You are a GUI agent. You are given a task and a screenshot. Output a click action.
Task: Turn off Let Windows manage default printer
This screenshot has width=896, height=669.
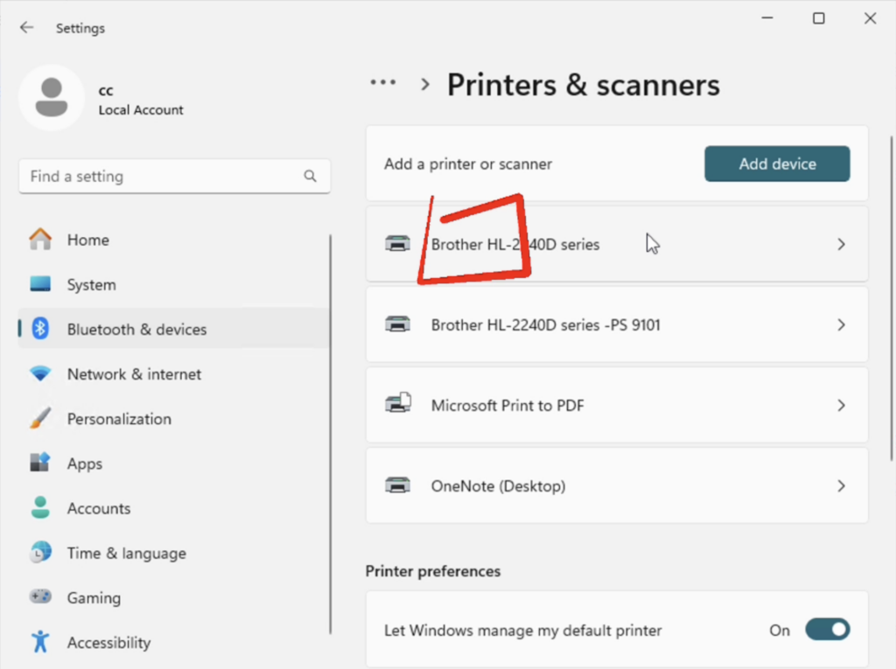827,630
